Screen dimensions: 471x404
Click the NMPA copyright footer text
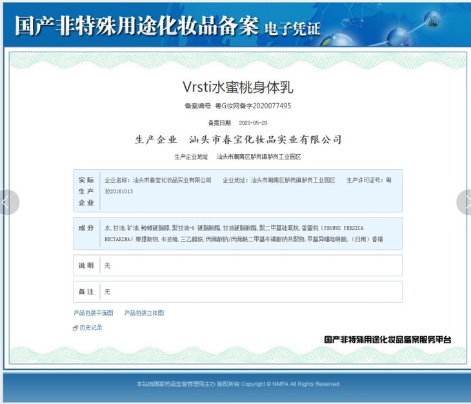click(237, 384)
